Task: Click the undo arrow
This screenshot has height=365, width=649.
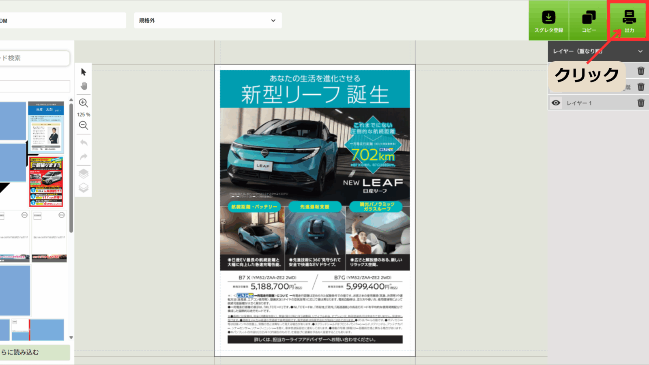Action: 84,143
